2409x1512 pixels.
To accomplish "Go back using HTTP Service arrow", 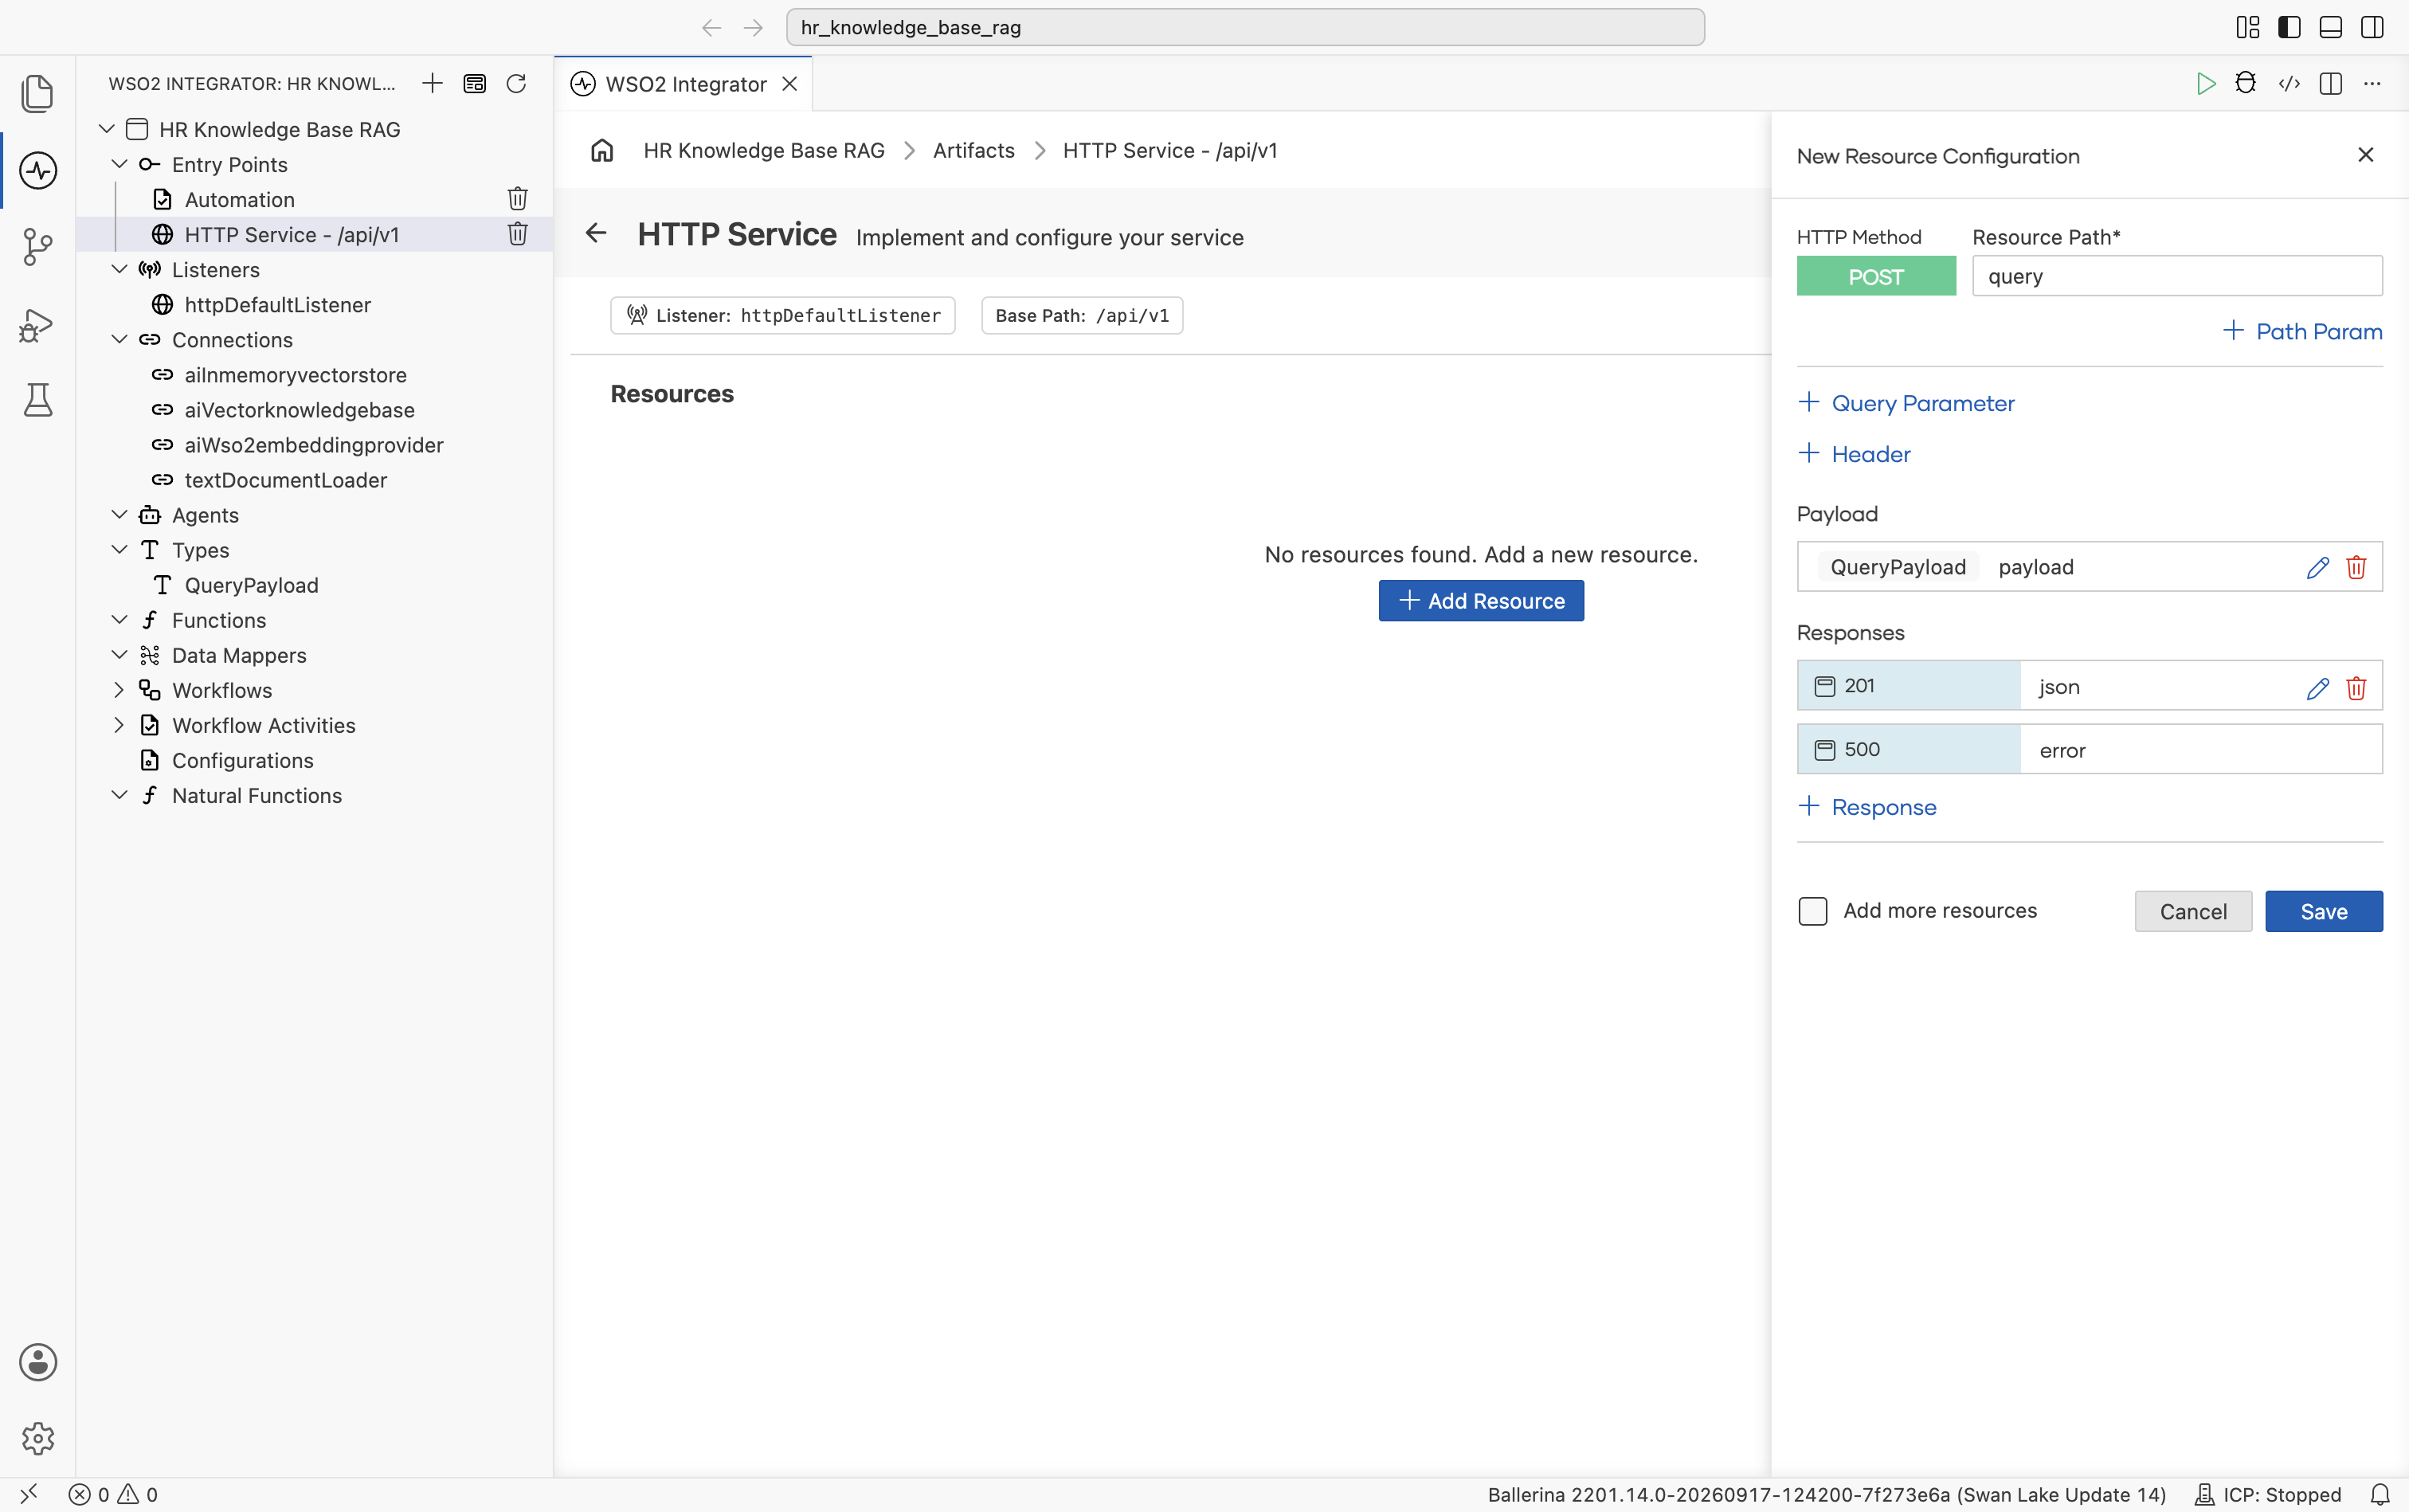I will click(x=596, y=233).
